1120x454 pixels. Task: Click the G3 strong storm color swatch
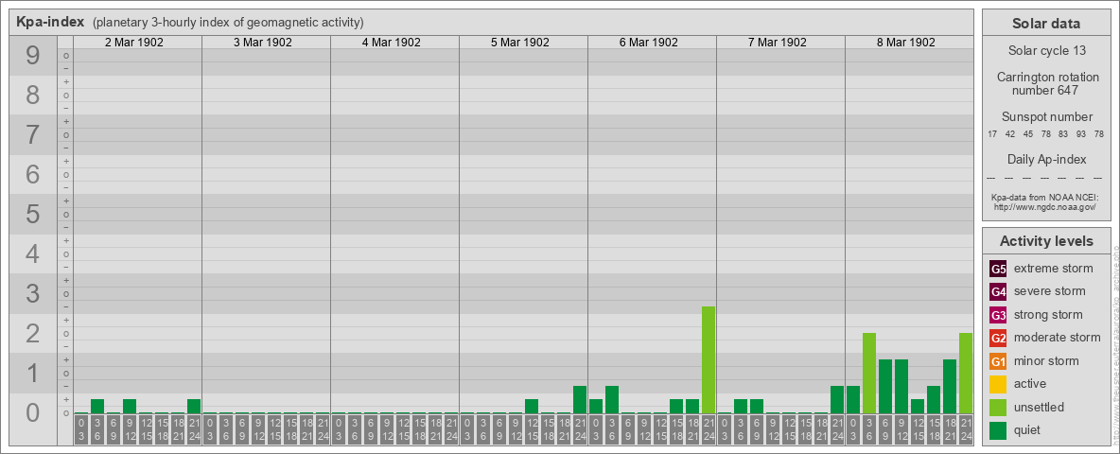point(998,315)
